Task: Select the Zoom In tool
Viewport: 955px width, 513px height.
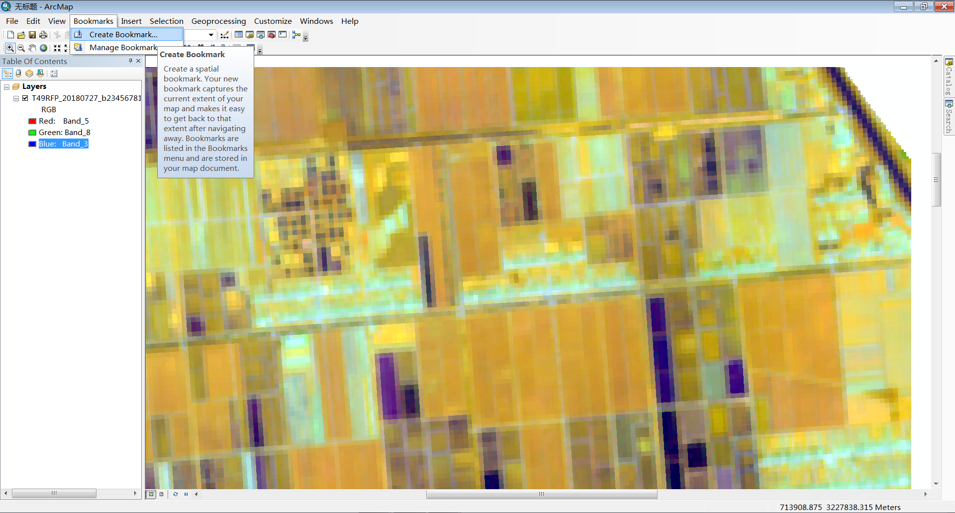Action: [x=10, y=48]
